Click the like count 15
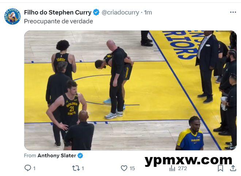Screen dimensions: 241x176 (x=132, y=168)
